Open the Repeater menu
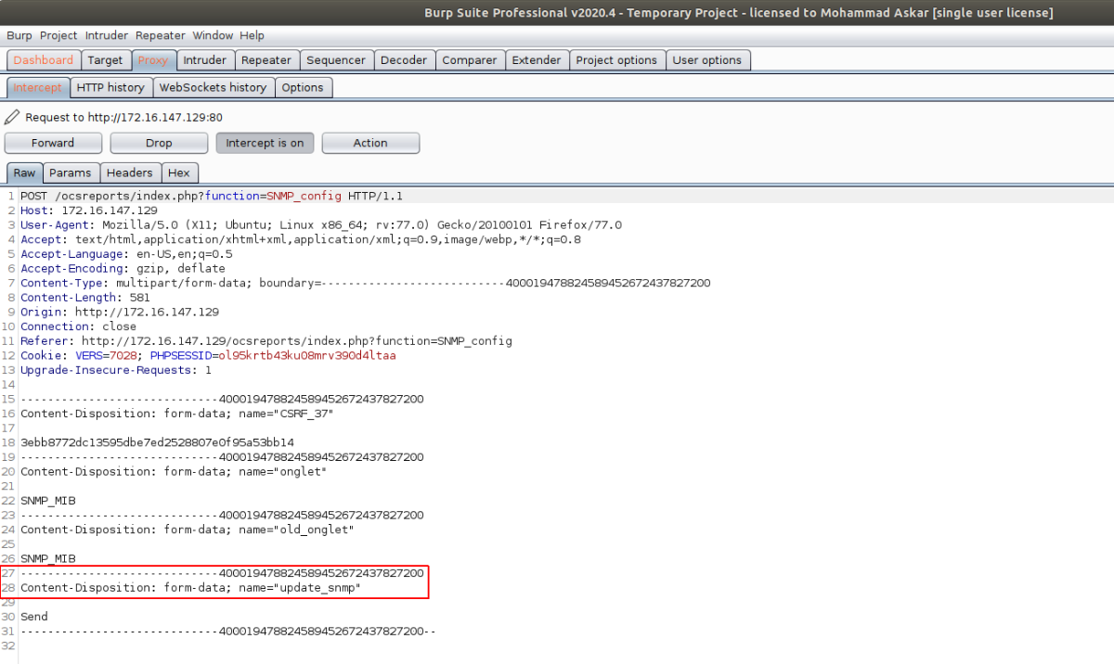Viewport: 1114px width, 664px height. pyautogui.click(x=161, y=35)
